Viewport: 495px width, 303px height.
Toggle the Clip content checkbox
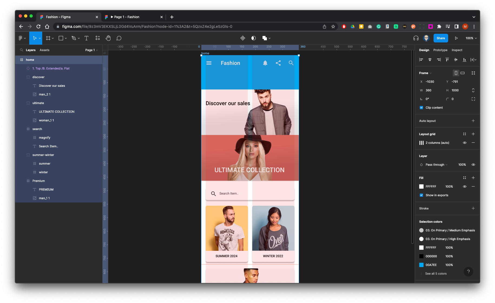421,108
